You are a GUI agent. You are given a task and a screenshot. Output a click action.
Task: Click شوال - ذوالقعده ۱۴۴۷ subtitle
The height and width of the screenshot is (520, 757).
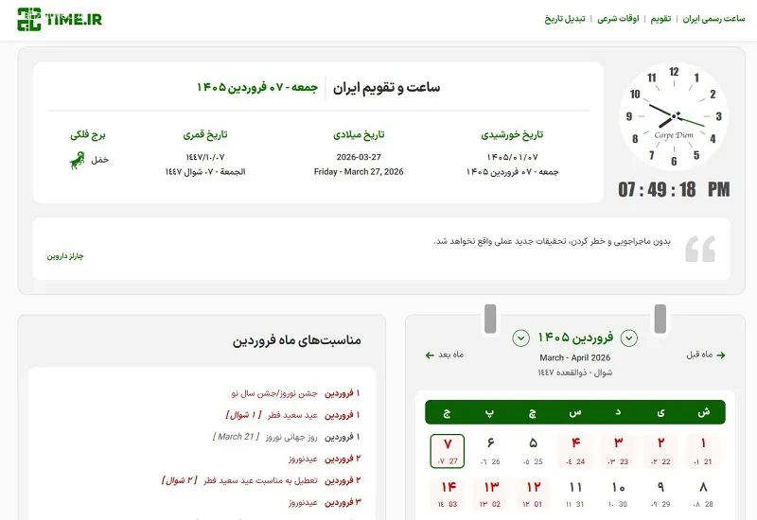(575, 373)
